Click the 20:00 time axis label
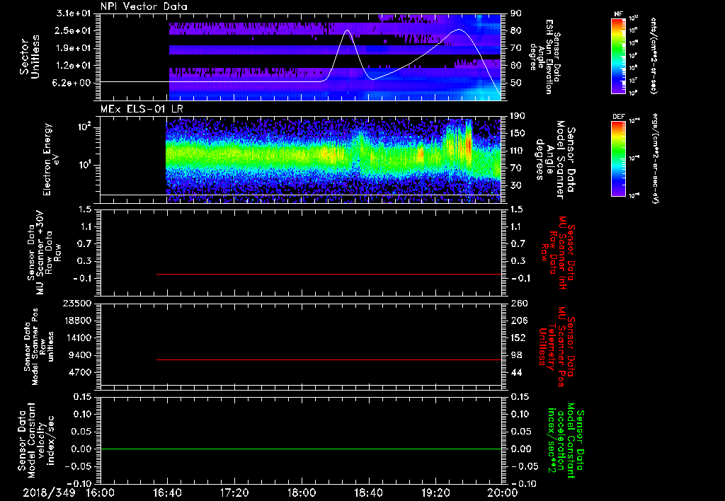Screen dimensions: 725x501 [x=503, y=493]
